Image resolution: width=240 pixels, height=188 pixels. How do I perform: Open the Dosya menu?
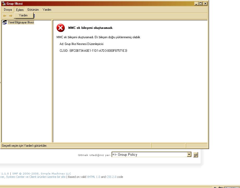(8, 10)
